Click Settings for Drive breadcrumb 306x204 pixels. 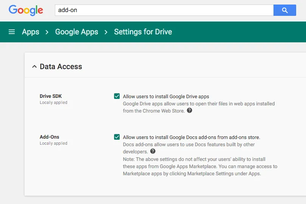[x=143, y=32]
